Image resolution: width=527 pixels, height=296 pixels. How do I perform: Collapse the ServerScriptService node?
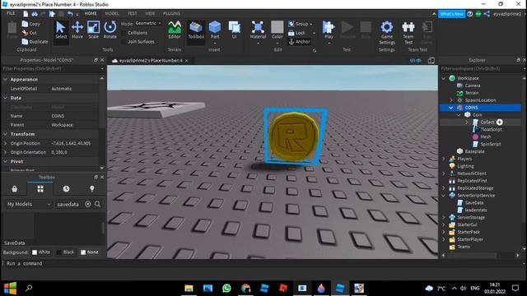tap(444, 196)
